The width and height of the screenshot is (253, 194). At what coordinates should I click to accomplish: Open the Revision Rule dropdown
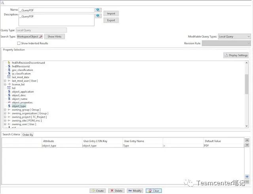226,43
